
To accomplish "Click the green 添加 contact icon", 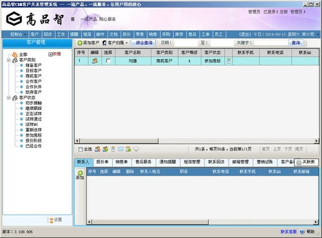I will point(80,173).
